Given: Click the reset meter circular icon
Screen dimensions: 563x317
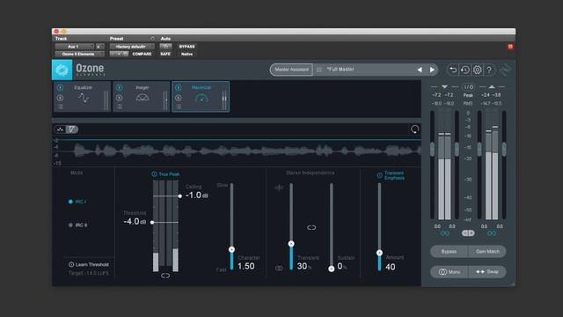Looking at the screenshot, I should (x=414, y=129).
